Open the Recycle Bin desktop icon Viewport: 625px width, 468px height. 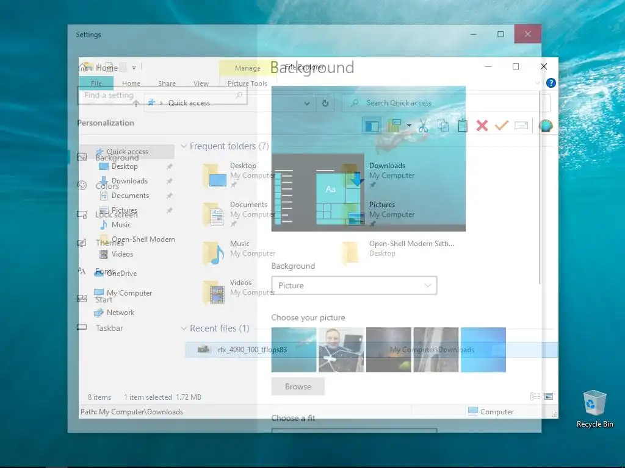[x=594, y=409]
